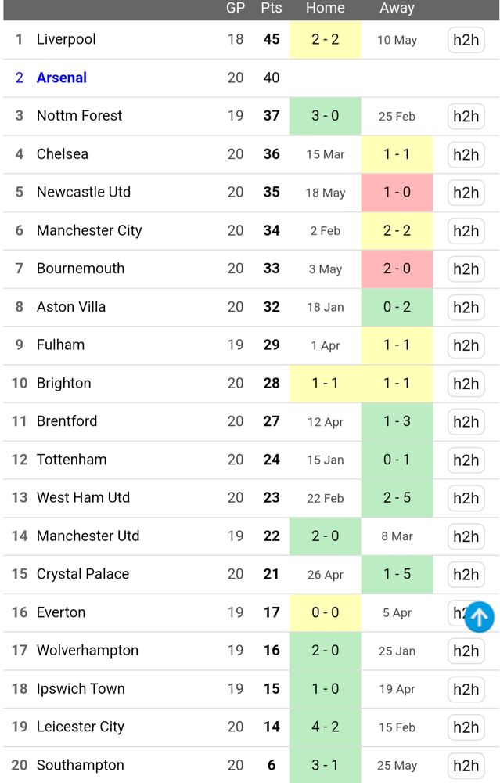Sort table by Pts column header
The image size is (500, 783).
tap(272, 8)
